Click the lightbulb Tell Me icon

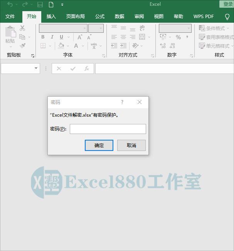pyautogui.click(x=227, y=17)
